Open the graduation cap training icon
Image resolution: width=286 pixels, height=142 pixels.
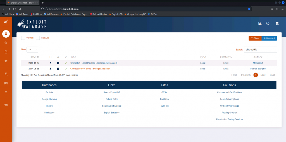pyautogui.click(x=6, y=105)
